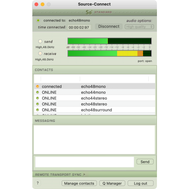Image resolution: width=189 pixels, height=189 pixels.
Task: Click the send 'High,48.0kHz' label
Action: (45, 47)
